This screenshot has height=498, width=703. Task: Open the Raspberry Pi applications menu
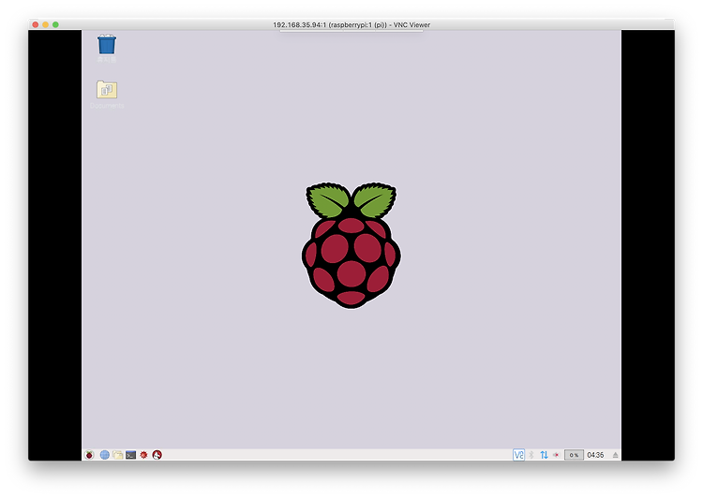click(x=89, y=455)
